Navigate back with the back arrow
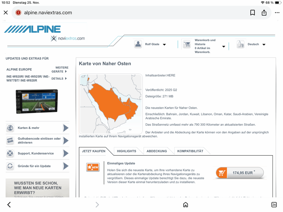283x212 pixels. pyautogui.click(x=9, y=205)
